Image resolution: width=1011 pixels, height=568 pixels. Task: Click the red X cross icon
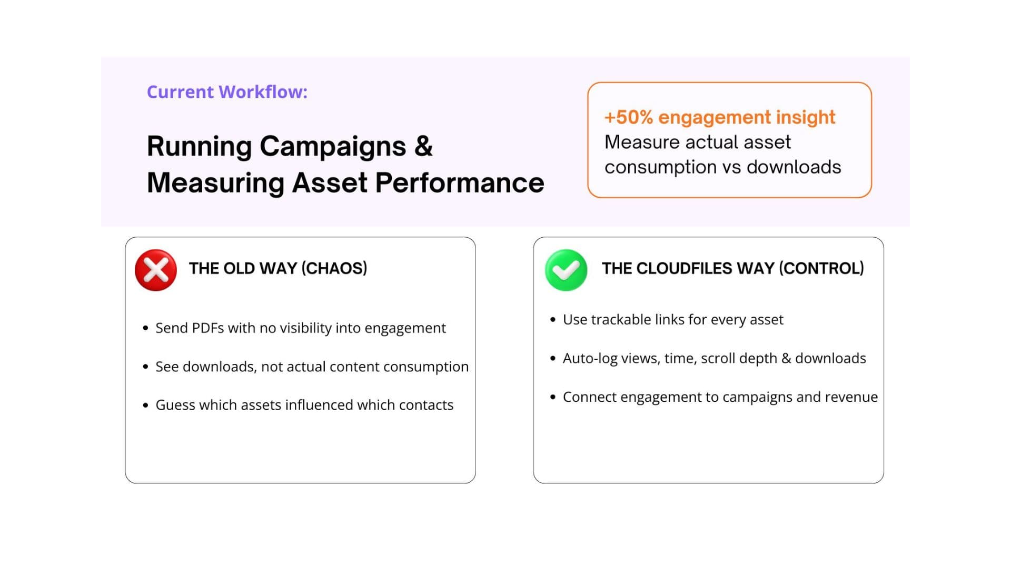[x=156, y=270]
